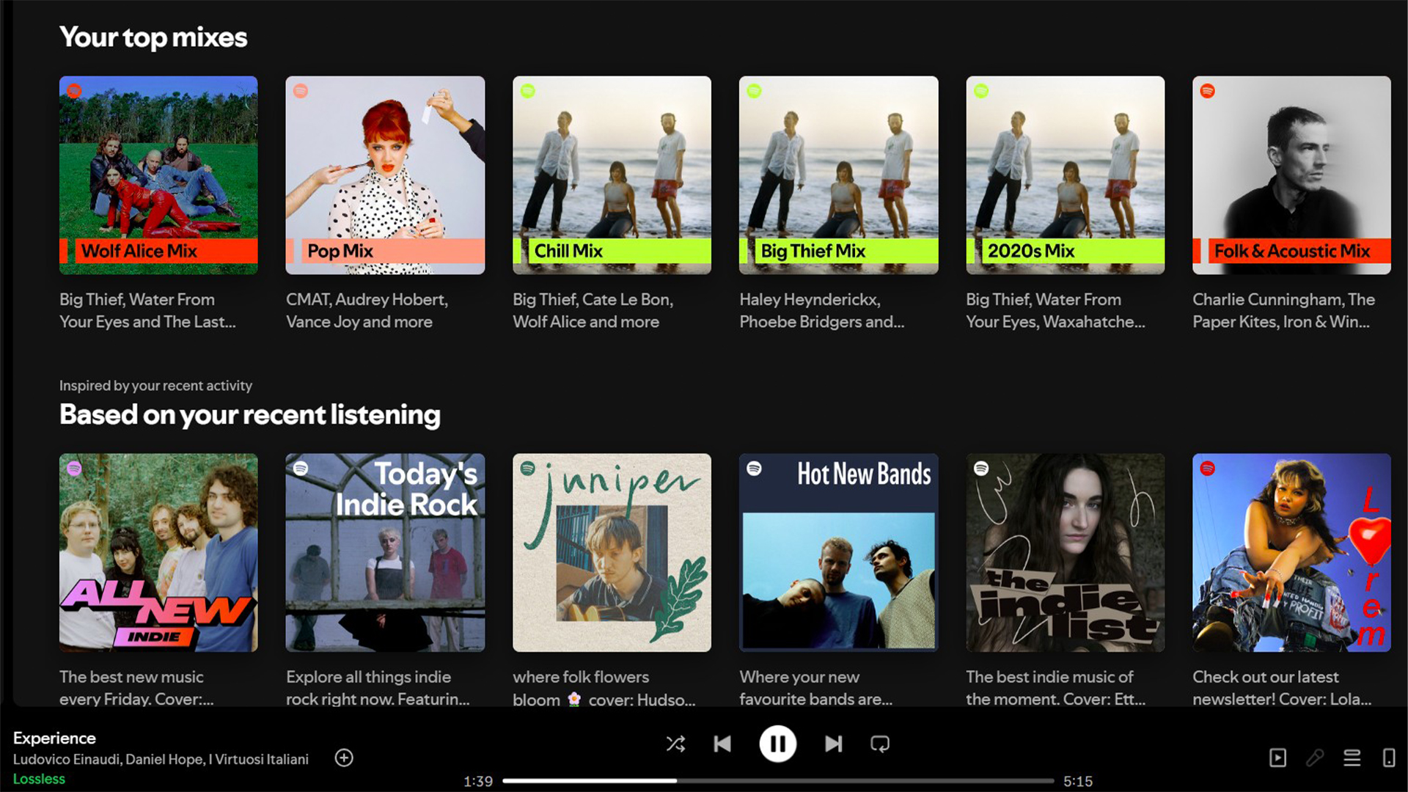Viewport: 1408px width, 792px height.
Task: Open the Your top mixes heading
Action: click(x=153, y=37)
